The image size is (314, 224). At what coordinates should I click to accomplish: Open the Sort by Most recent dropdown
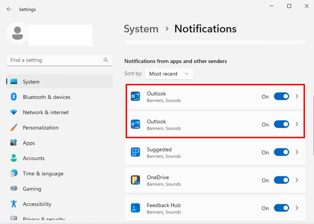[x=169, y=74]
